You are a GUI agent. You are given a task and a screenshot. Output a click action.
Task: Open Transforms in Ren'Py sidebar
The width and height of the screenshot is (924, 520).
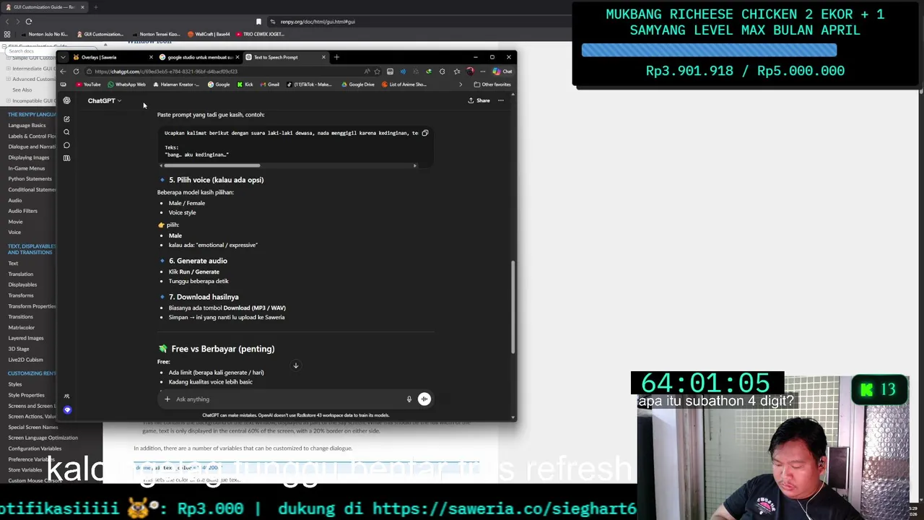(x=20, y=295)
